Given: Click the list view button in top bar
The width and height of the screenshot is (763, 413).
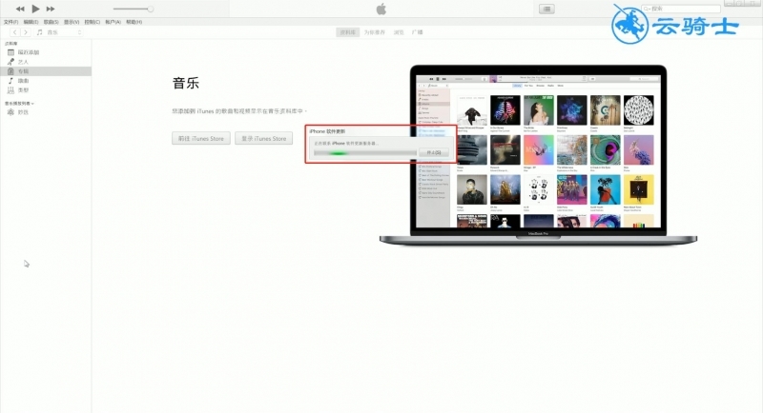Looking at the screenshot, I should (546, 9).
